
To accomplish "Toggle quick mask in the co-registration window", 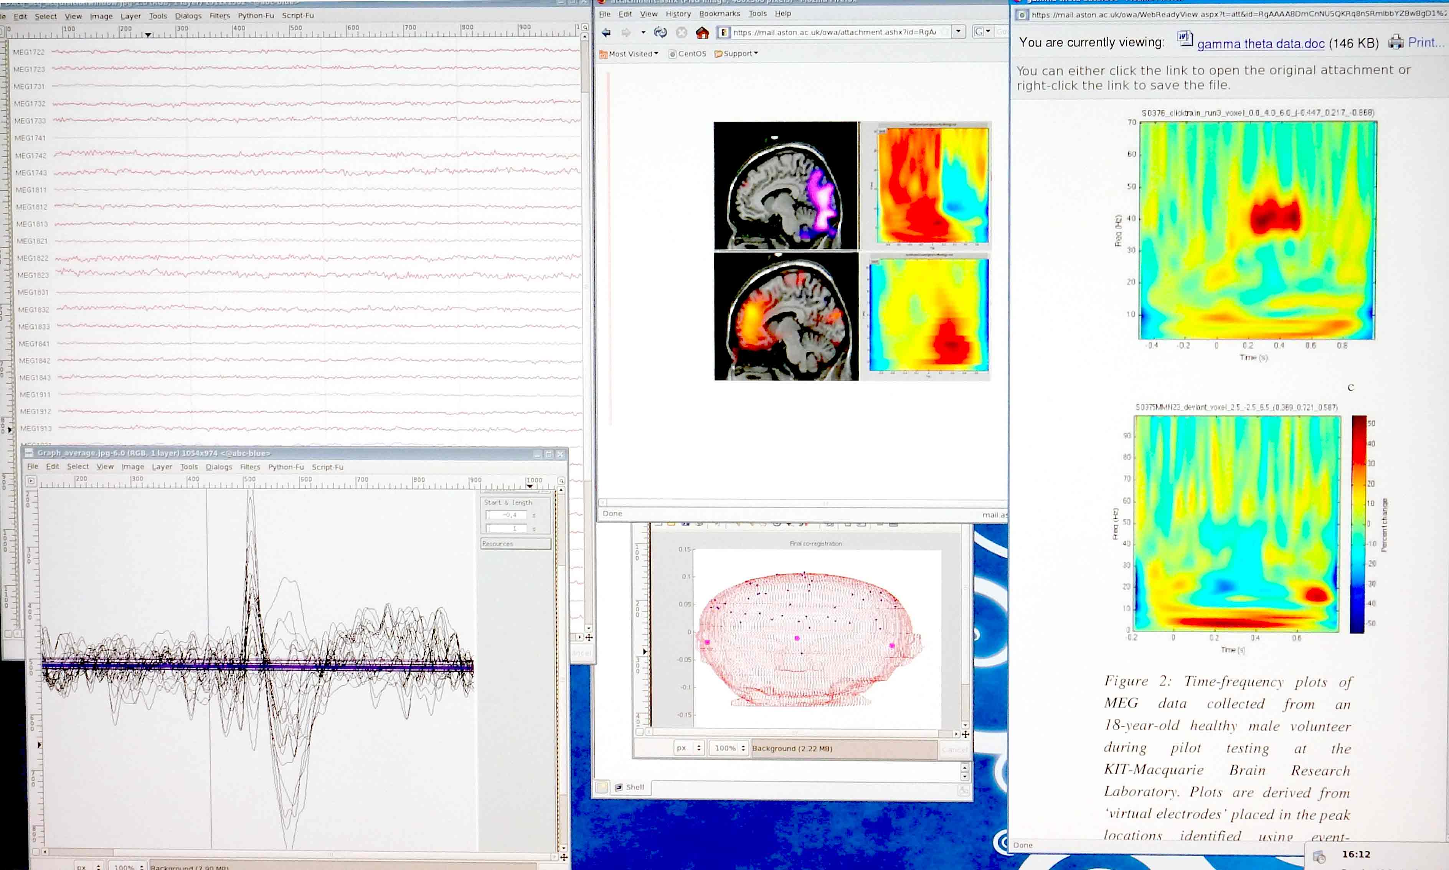I will tap(640, 732).
